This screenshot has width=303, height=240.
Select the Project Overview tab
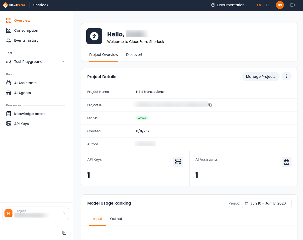(104, 55)
